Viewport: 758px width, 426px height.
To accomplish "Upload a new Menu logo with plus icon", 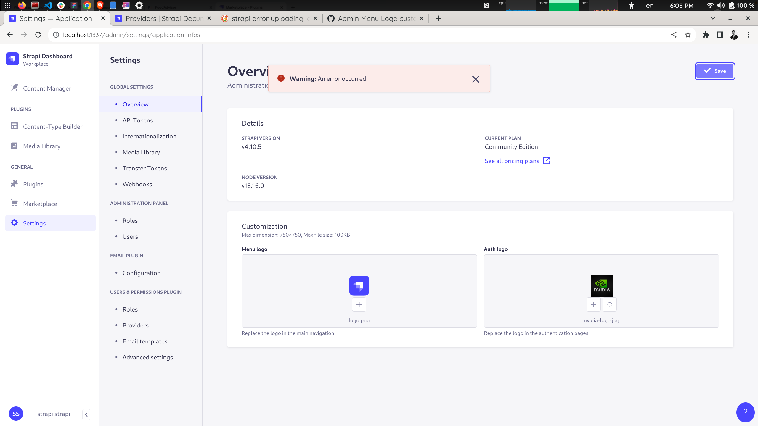I will (x=359, y=304).
